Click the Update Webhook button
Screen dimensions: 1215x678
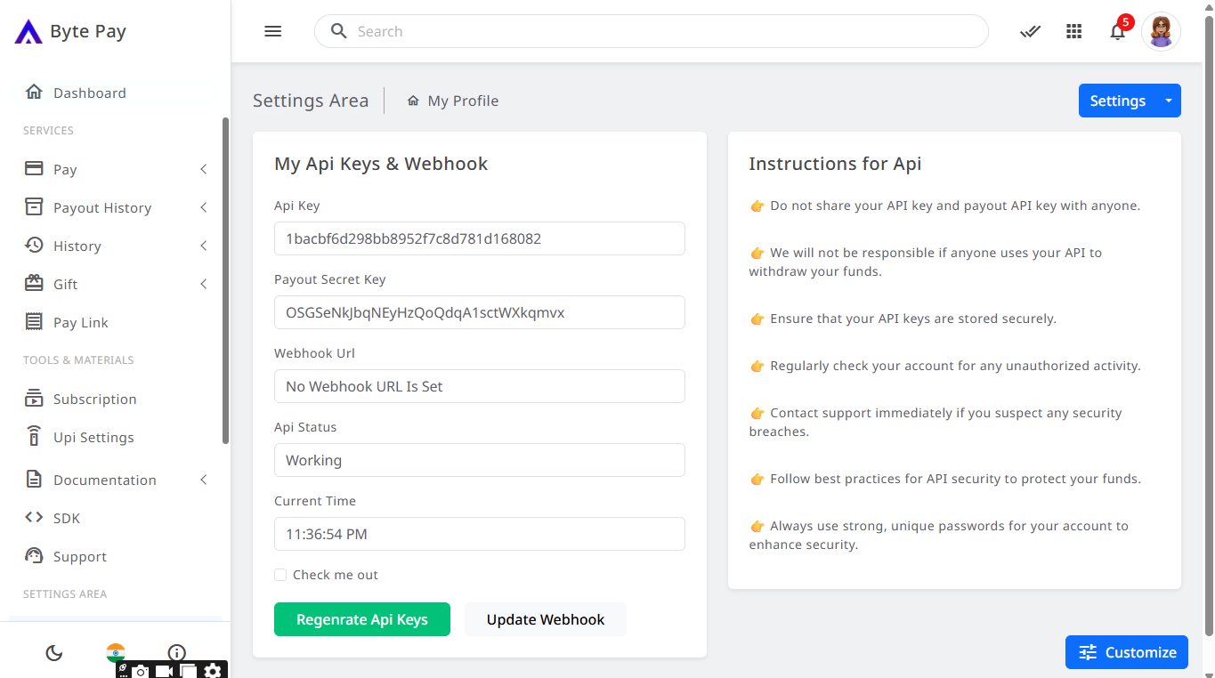tap(546, 619)
